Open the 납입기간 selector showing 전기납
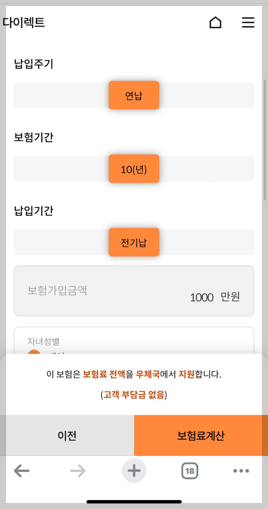 pyautogui.click(x=134, y=242)
